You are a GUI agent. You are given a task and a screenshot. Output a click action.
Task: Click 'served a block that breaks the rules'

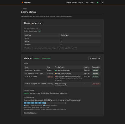[x=68, y=77]
